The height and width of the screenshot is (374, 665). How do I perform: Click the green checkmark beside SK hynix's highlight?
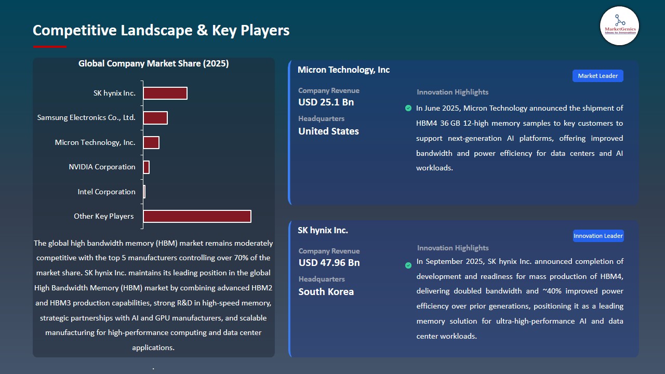pos(408,265)
